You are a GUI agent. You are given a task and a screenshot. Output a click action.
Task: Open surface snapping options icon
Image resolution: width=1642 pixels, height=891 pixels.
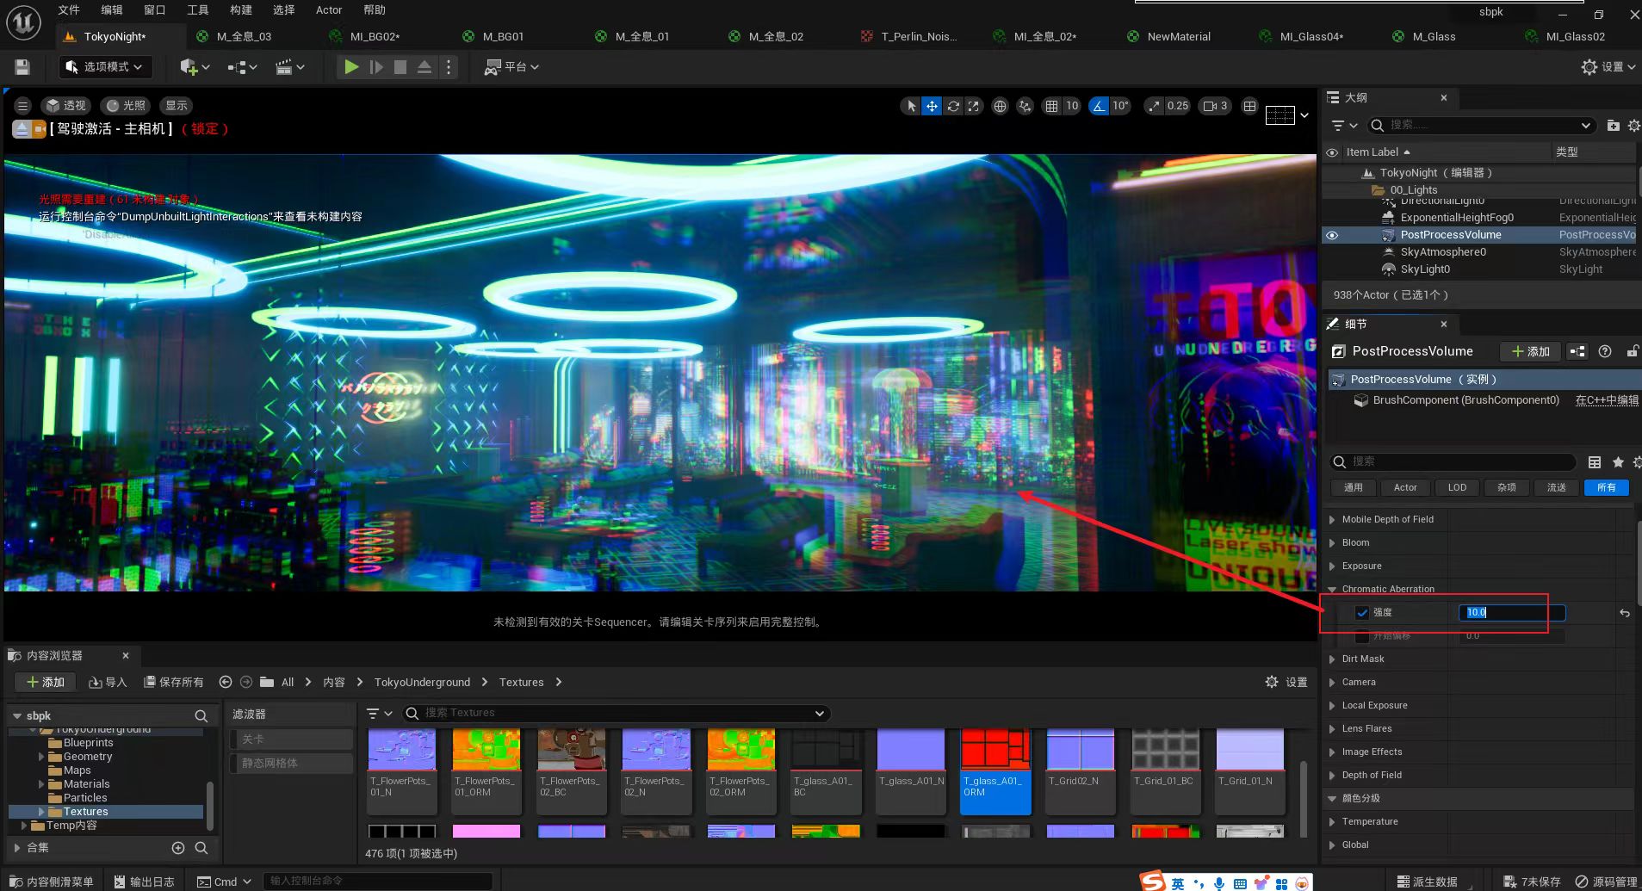(x=1025, y=106)
